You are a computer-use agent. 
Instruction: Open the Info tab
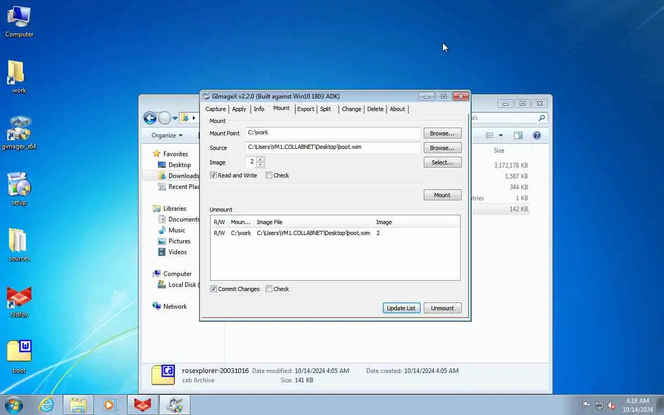click(259, 109)
